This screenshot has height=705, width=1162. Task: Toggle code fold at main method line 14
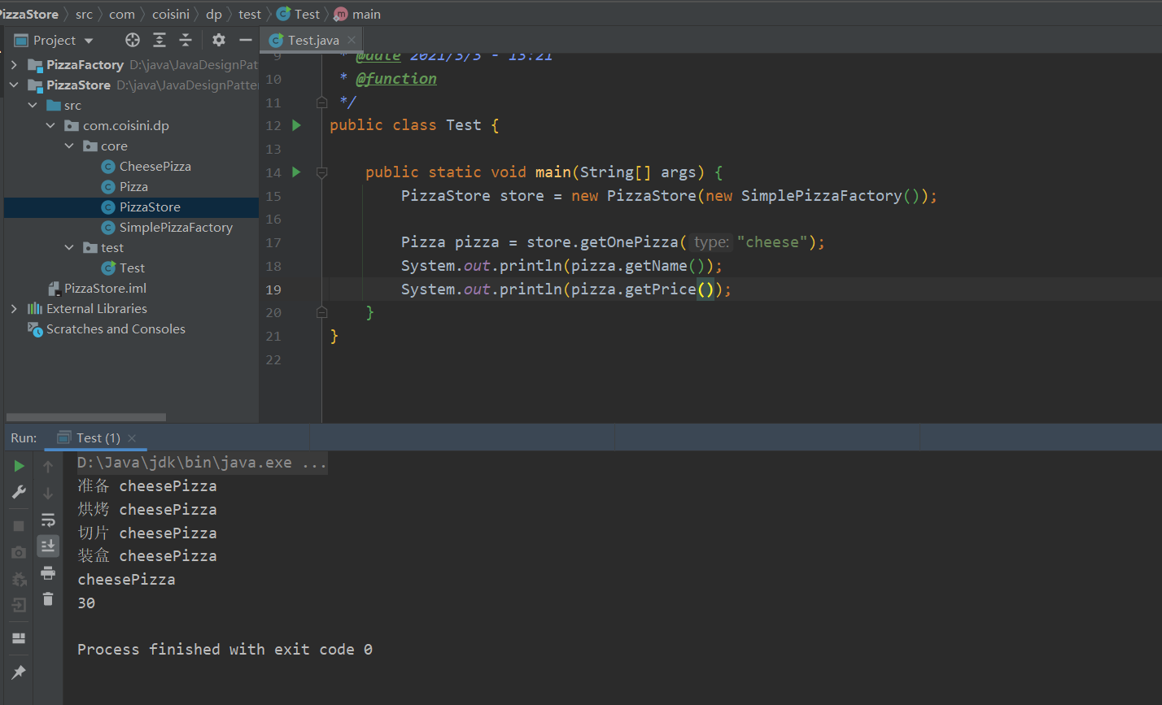pyautogui.click(x=321, y=172)
